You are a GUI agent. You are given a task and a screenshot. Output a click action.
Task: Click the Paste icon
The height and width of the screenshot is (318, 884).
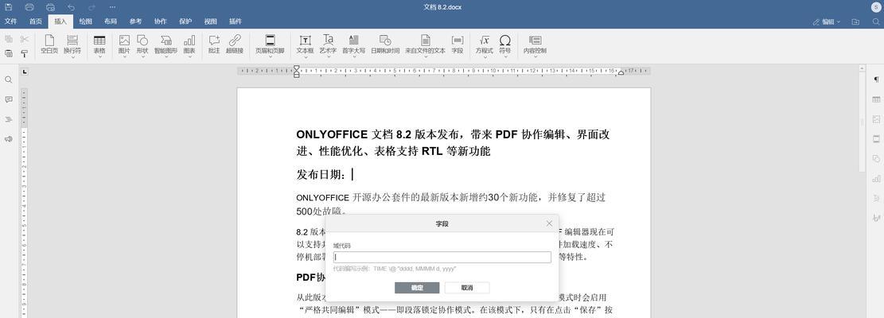[9, 53]
